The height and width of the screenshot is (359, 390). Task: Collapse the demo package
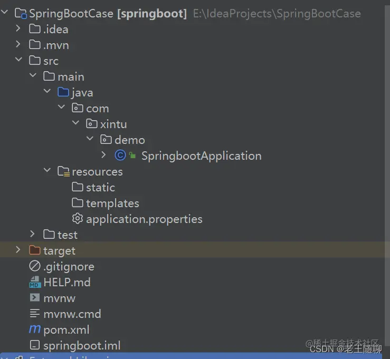click(90, 140)
